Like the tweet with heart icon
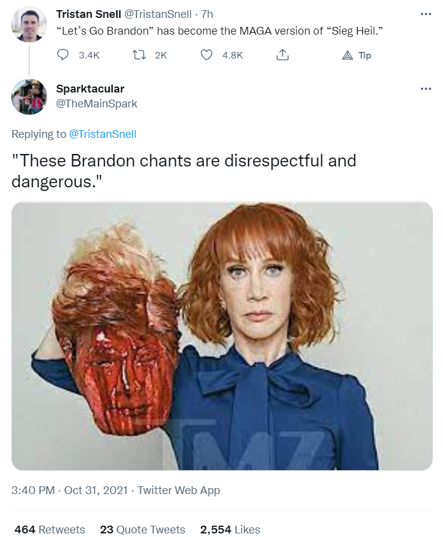The height and width of the screenshot is (537, 443). point(206,55)
